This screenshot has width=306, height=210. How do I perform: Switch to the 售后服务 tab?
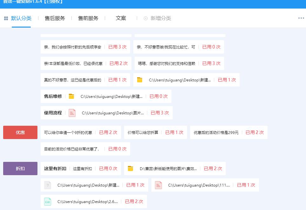click(x=55, y=18)
